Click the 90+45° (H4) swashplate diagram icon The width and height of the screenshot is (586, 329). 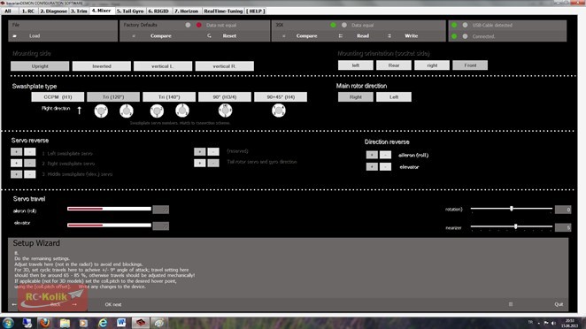[x=279, y=111]
